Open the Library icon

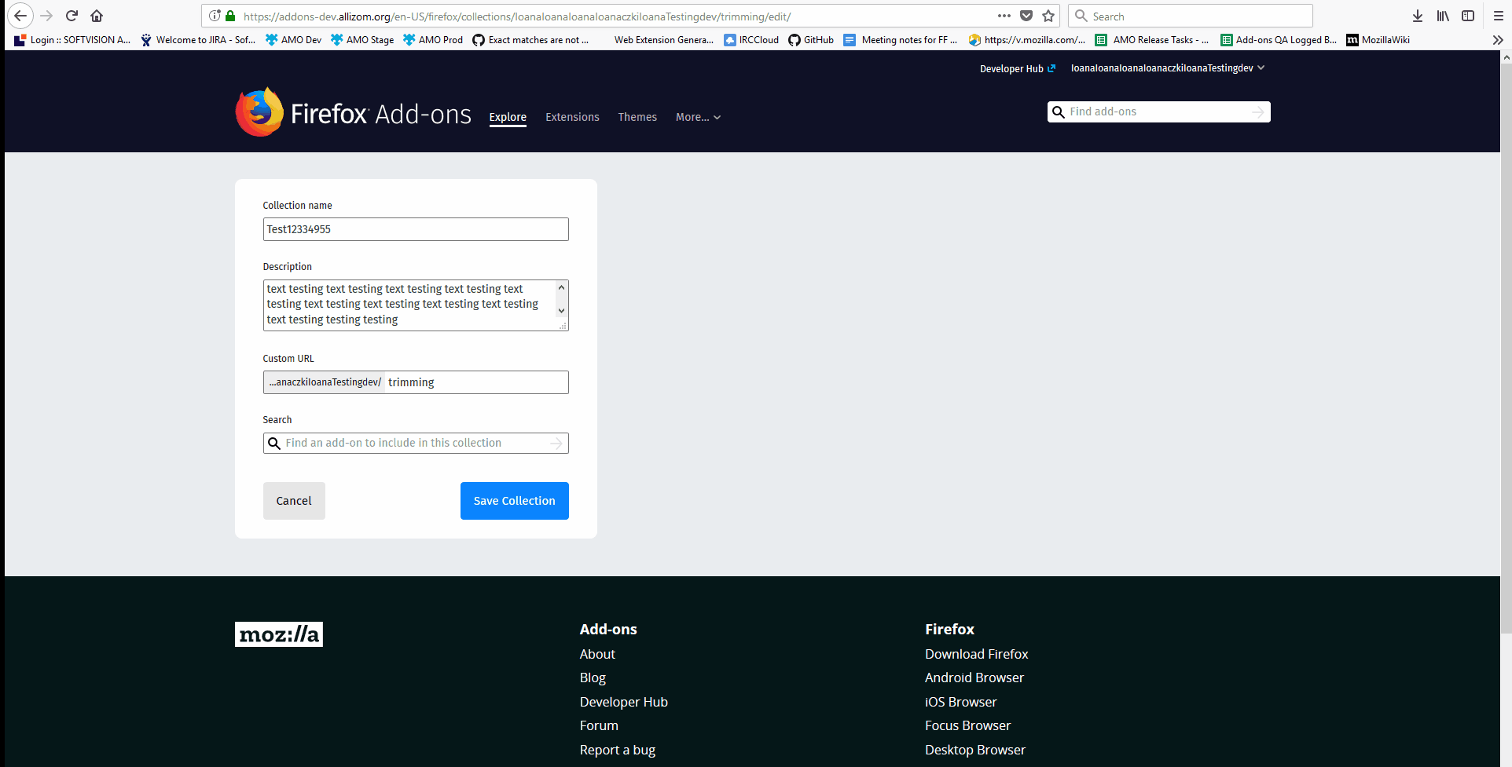pyautogui.click(x=1443, y=16)
